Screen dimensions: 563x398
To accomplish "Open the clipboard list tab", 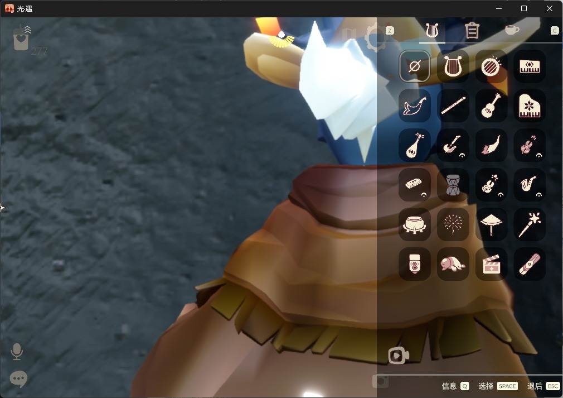I will (x=472, y=30).
